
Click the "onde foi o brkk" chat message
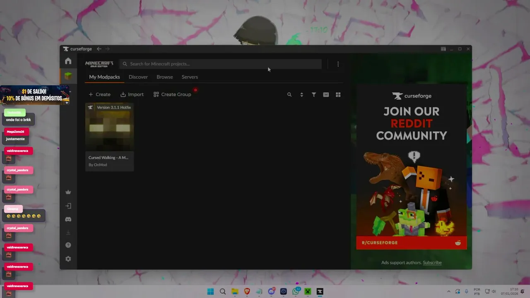tap(19, 120)
